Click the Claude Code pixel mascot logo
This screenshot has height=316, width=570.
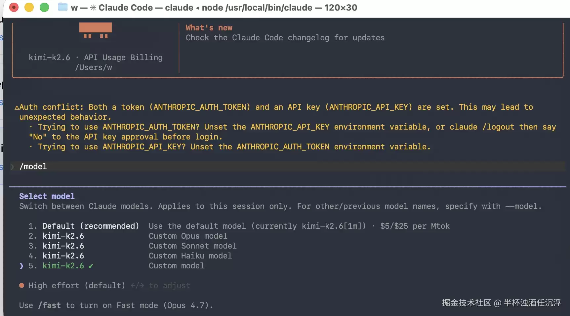click(x=96, y=30)
